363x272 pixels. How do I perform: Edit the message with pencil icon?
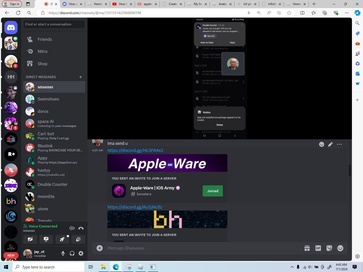[330, 144]
